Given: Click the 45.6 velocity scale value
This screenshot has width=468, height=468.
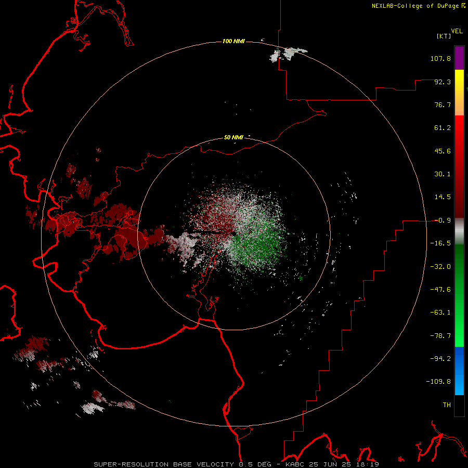Looking at the screenshot, I should pyautogui.click(x=443, y=151).
